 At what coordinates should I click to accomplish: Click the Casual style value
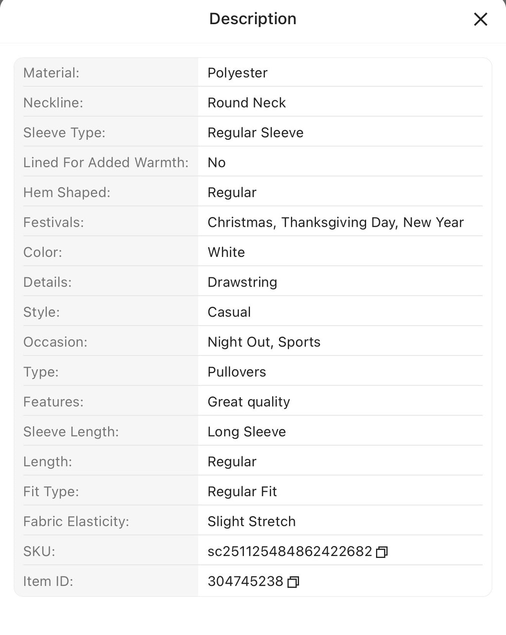click(x=229, y=312)
